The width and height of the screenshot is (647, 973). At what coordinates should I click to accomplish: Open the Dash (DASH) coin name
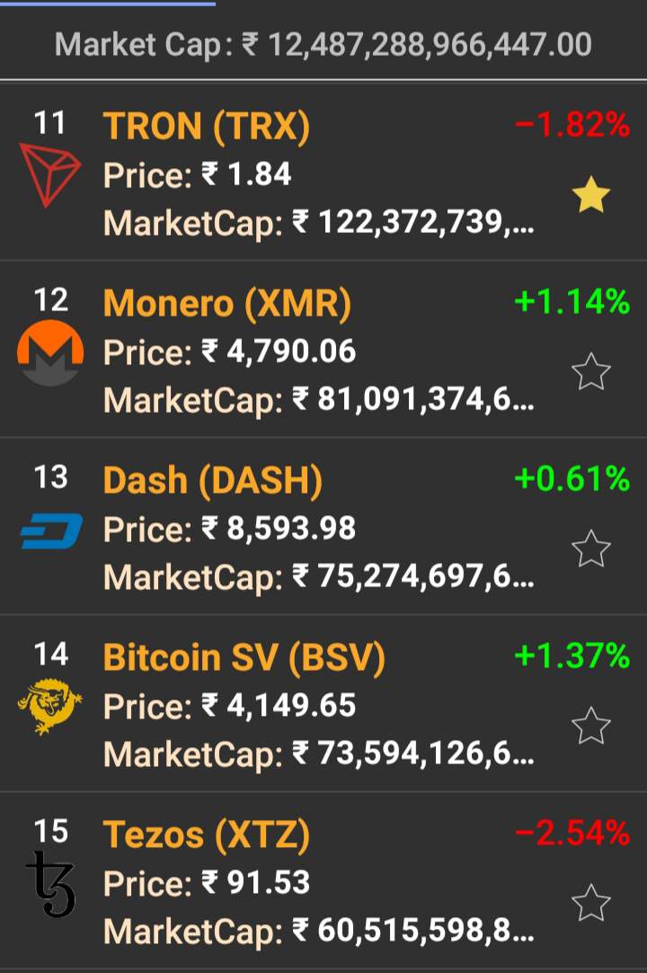tap(213, 481)
